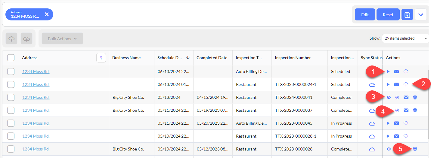The width and height of the screenshot is (431, 158).
Task: View completed inspection TTX-2024-0000041
Action: [x=389, y=97]
